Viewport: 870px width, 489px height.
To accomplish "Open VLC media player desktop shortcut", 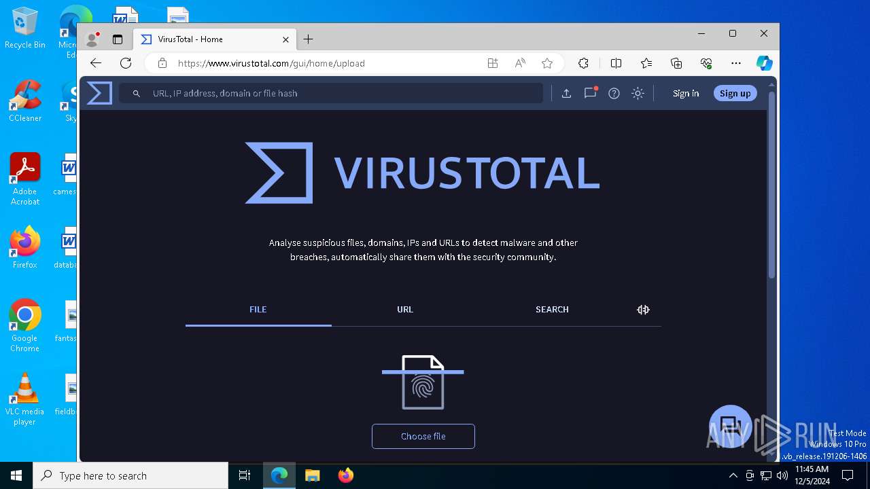I will pyautogui.click(x=24, y=399).
